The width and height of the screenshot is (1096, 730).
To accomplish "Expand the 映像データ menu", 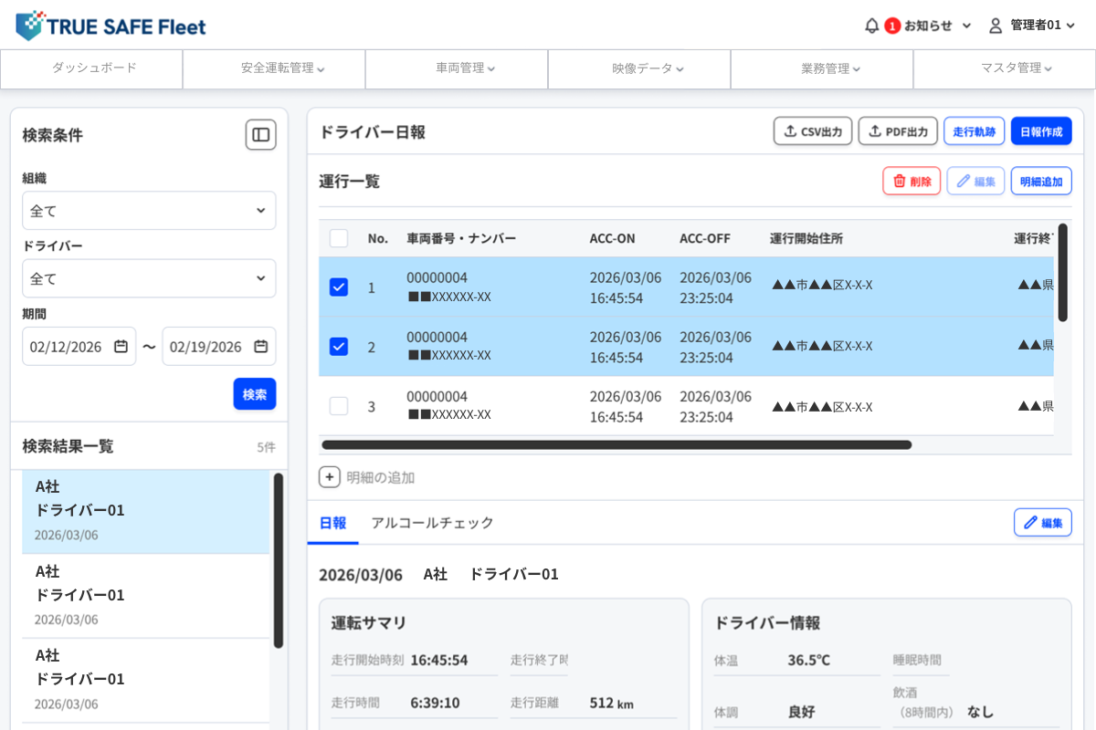I will [639, 68].
